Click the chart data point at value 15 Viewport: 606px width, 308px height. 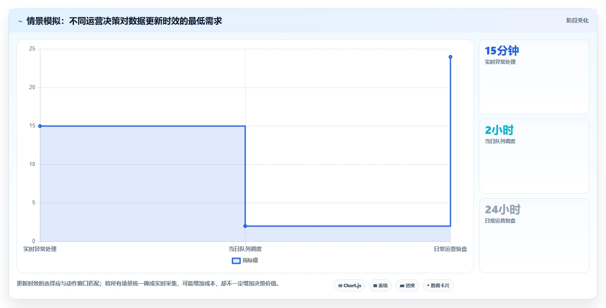[40, 126]
